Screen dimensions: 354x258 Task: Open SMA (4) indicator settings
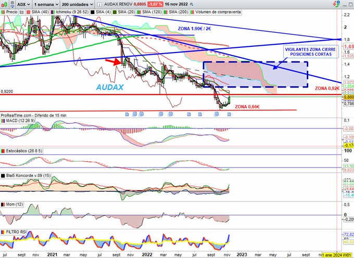tap(103, 12)
